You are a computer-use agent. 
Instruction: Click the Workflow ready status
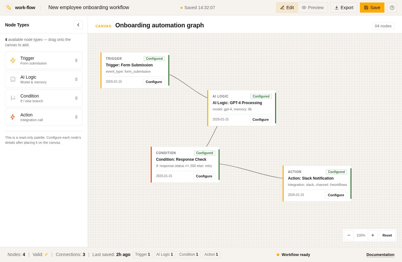point(293,255)
